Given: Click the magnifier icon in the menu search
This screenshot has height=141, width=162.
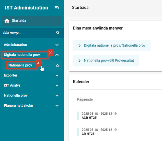Looking at the screenshot, I should pyautogui.click(x=58, y=33).
